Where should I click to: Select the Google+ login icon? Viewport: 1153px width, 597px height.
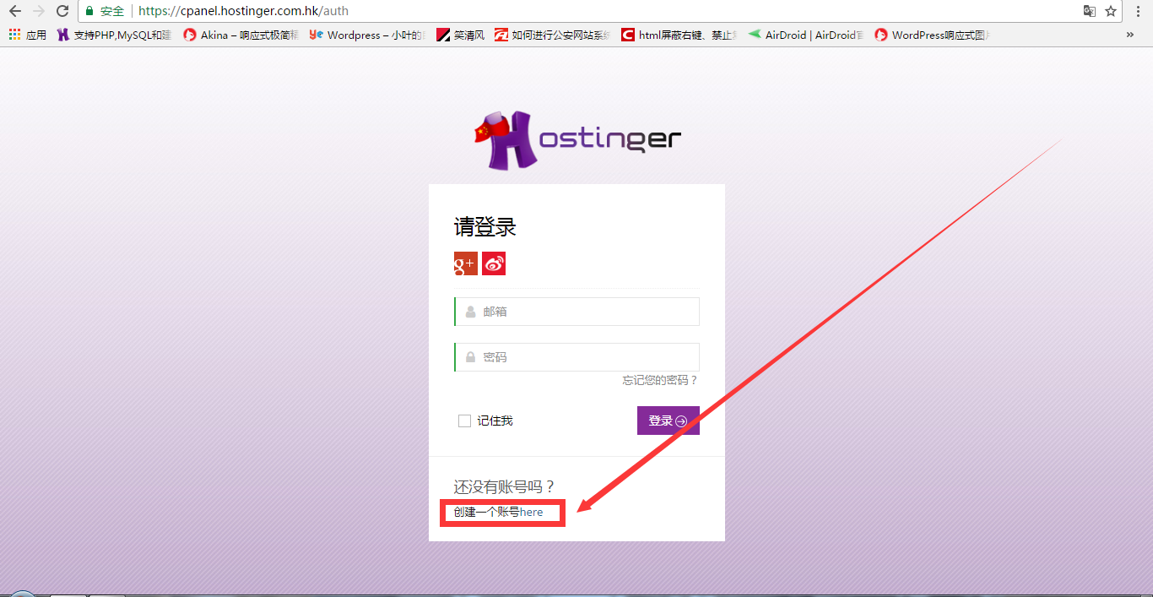pyautogui.click(x=465, y=263)
